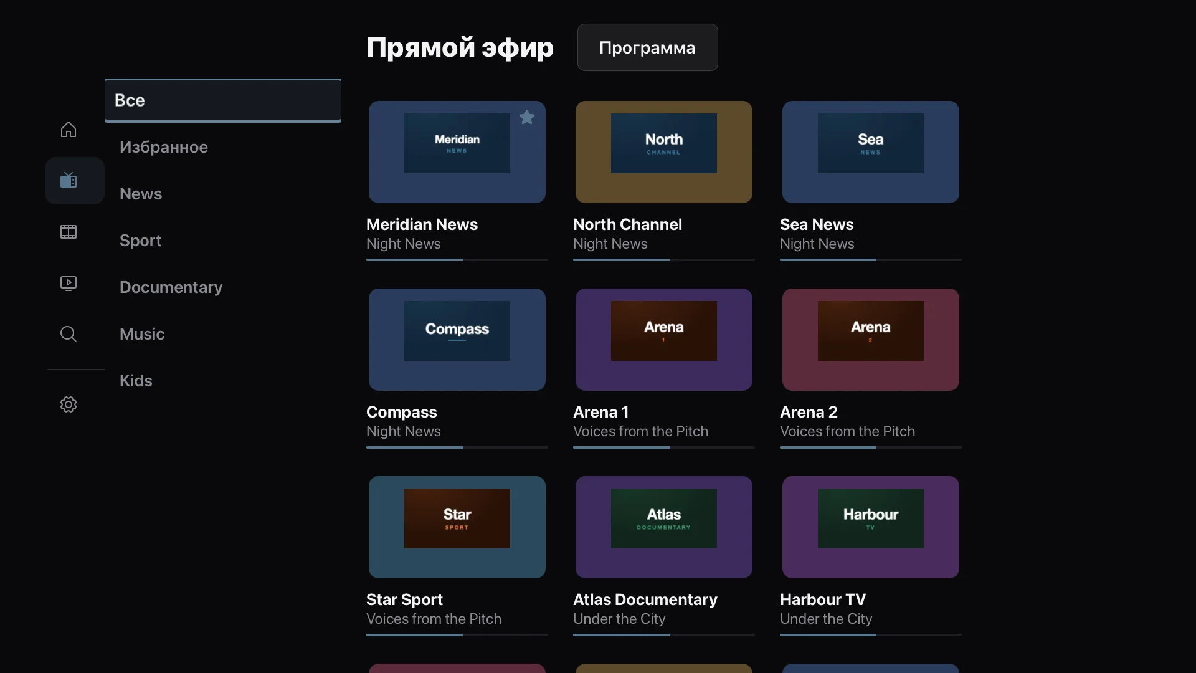Select the Kids category
The image size is (1196, 673).
tap(136, 381)
